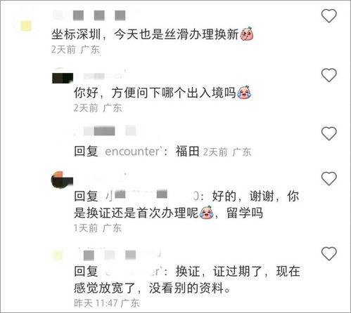The image size is (351, 313).
Task: Like the reply asking 换证还是首次办理
Action: point(328,178)
